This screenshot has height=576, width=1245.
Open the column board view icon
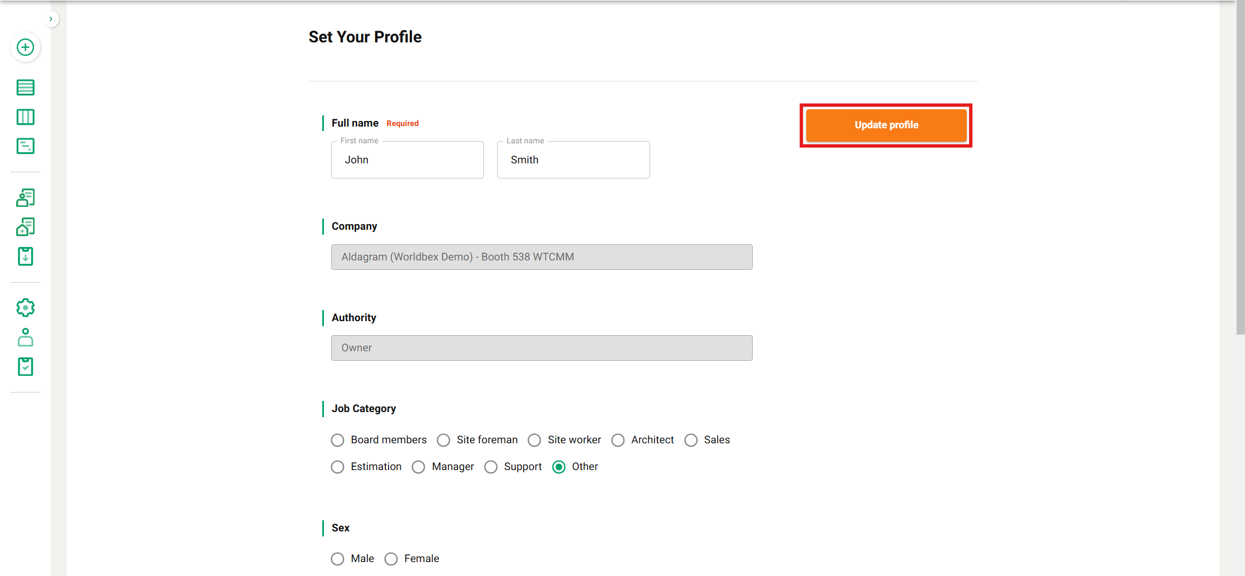tap(25, 117)
